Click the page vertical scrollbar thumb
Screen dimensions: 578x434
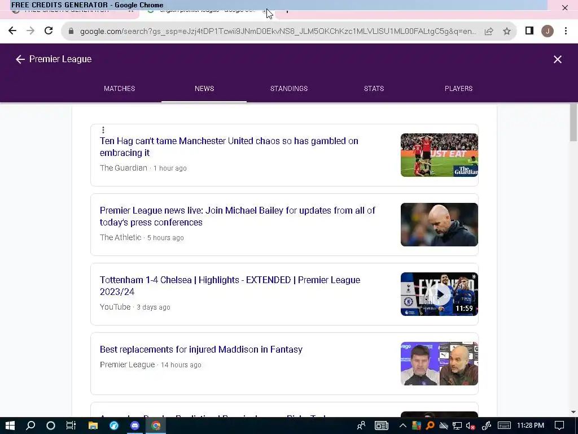click(x=573, y=123)
